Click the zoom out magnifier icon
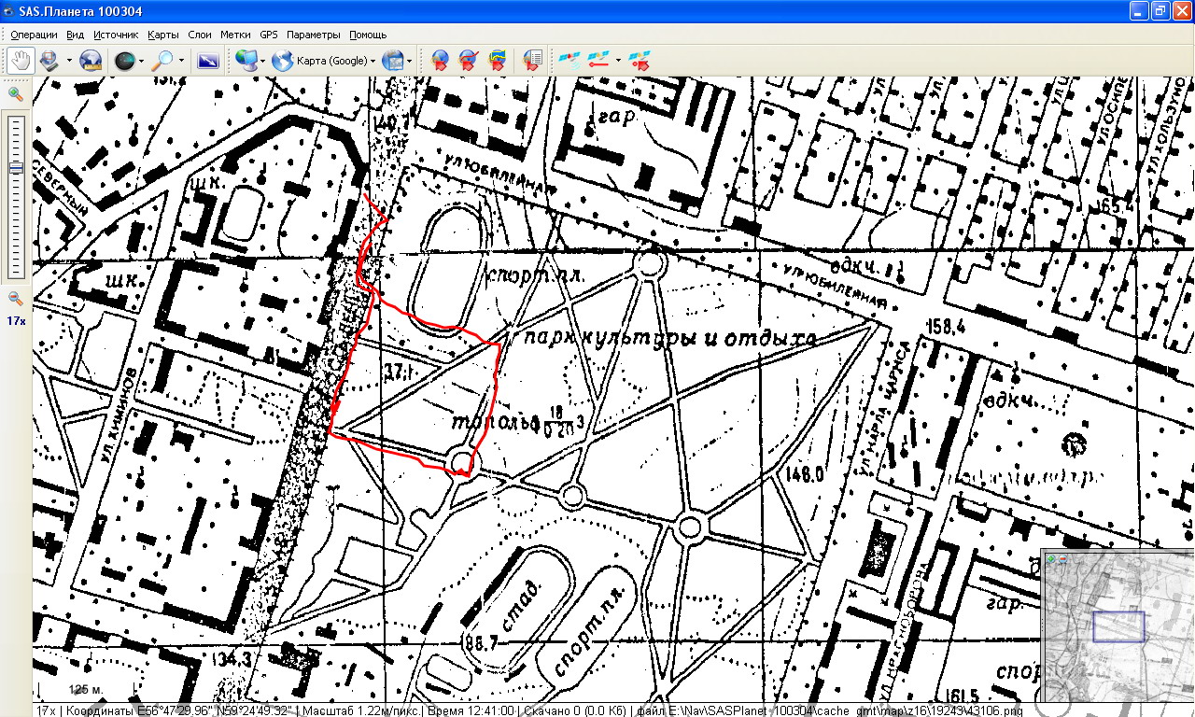The width and height of the screenshot is (1195, 717). [x=16, y=299]
